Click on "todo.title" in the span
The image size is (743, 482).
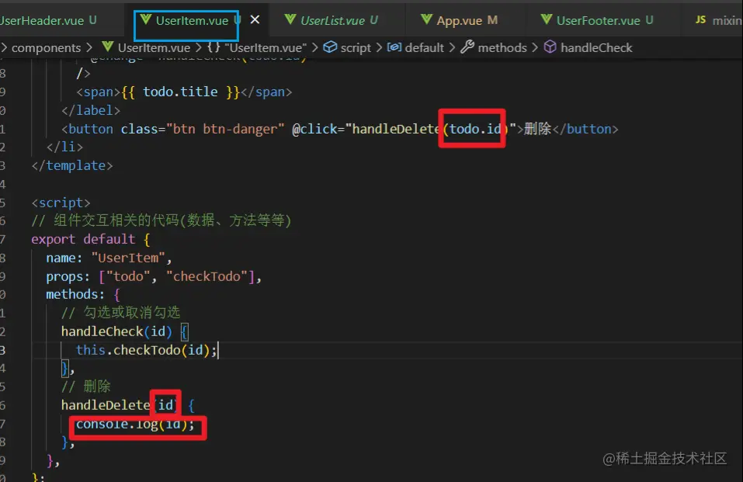click(180, 92)
